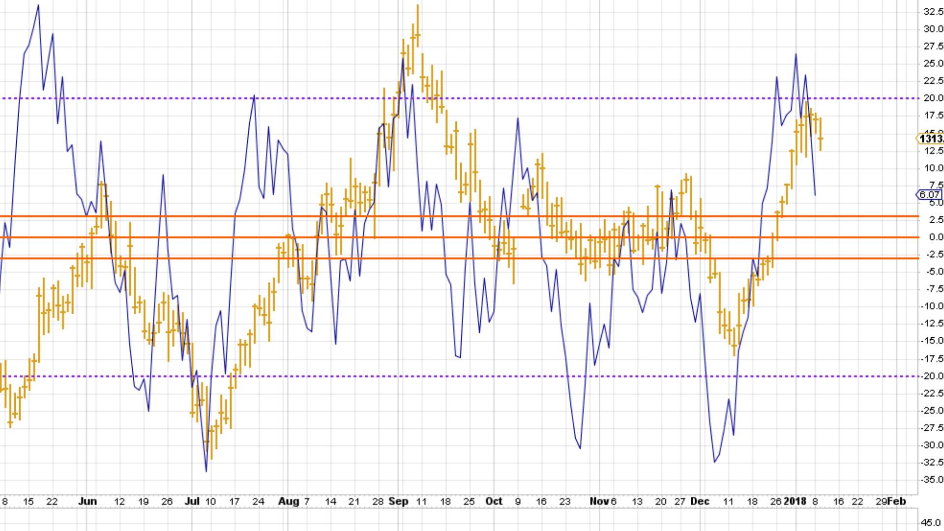Click the 25.0 axis label
Screen dimensions: 944x531
pyautogui.click(x=933, y=63)
